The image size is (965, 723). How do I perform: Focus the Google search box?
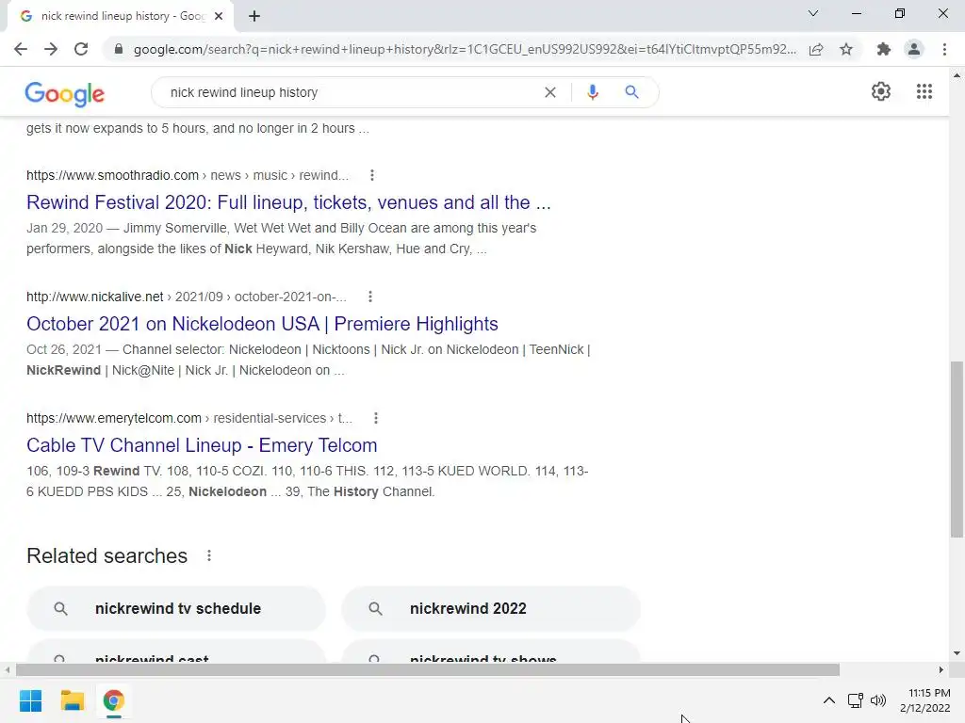pyautogui.click(x=352, y=92)
